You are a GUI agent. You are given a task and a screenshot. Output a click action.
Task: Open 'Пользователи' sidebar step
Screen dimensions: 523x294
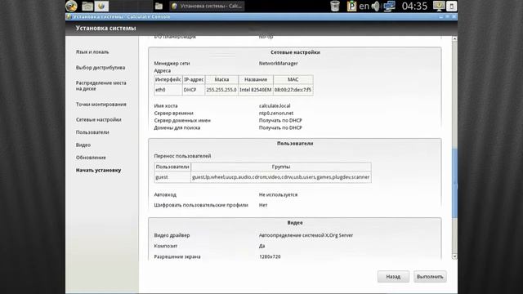tap(92, 132)
